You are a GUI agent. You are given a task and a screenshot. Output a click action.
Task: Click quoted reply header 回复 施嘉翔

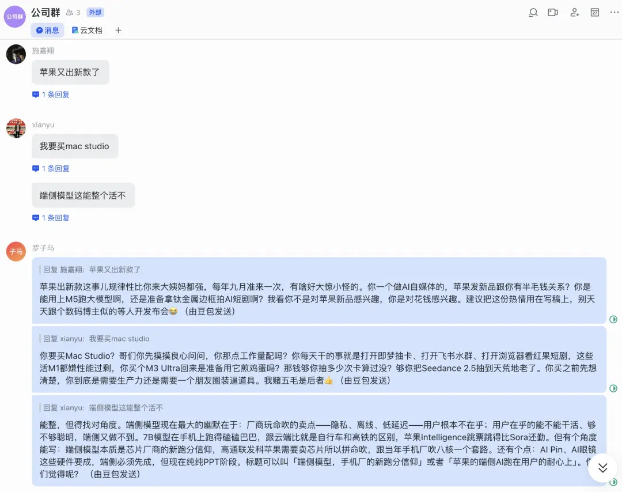(92, 270)
